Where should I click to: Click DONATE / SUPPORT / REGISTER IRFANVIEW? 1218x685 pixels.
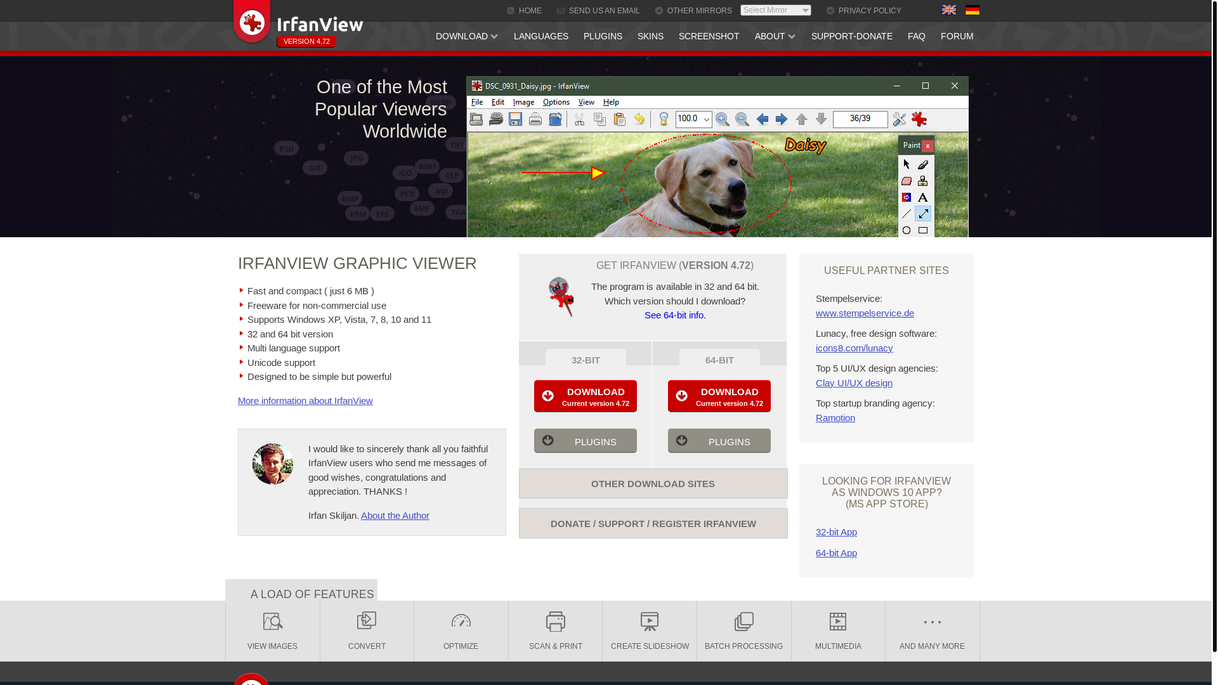(x=653, y=523)
